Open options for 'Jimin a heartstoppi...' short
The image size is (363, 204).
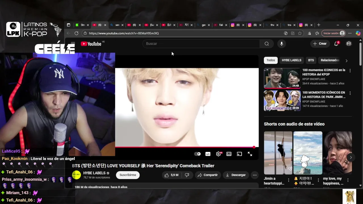289,180
